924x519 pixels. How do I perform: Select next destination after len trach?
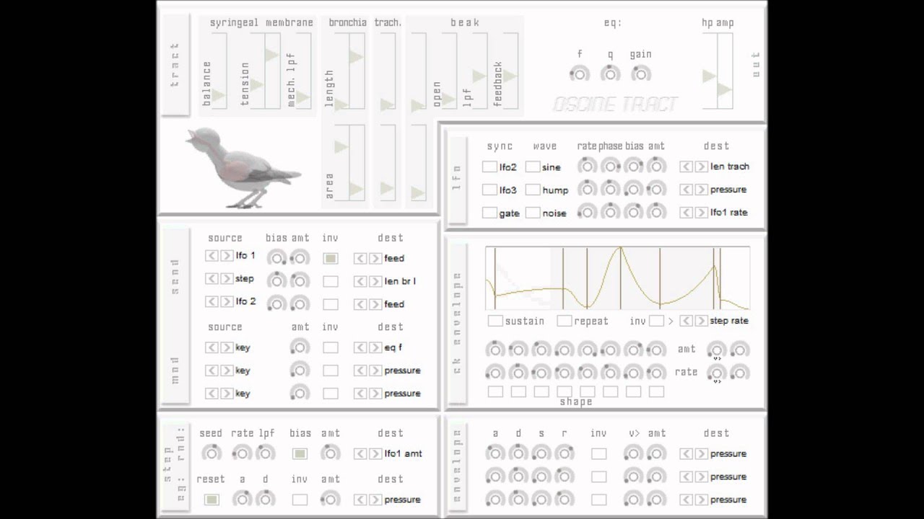[x=701, y=167]
